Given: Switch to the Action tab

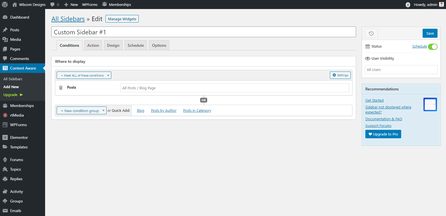Looking at the screenshot, I should point(93,45).
